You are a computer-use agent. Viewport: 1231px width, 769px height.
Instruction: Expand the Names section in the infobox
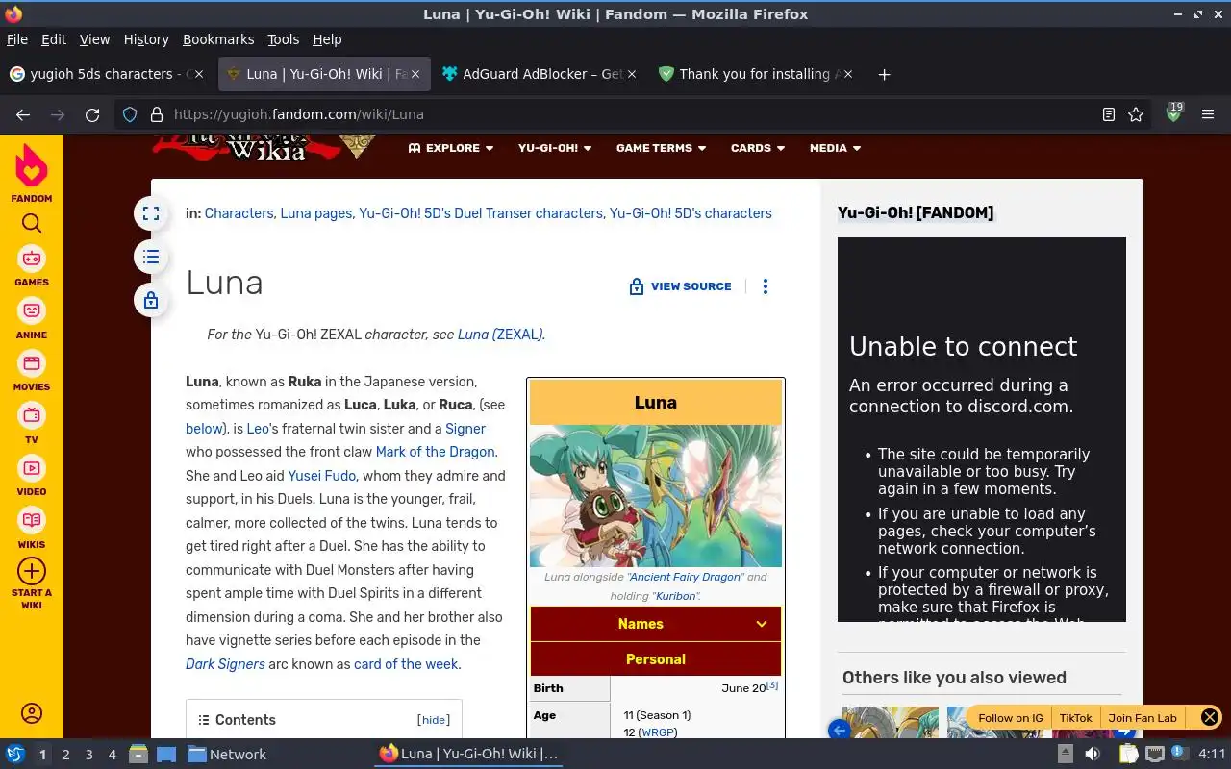(x=656, y=624)
